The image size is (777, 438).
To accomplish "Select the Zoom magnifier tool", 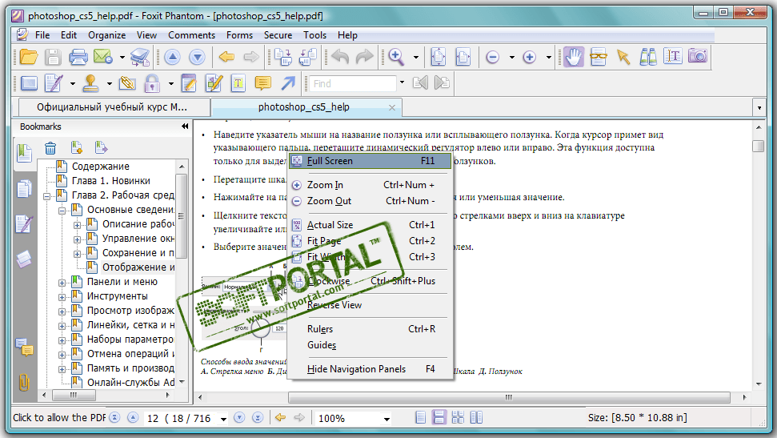I will click(x=396, y=57).
